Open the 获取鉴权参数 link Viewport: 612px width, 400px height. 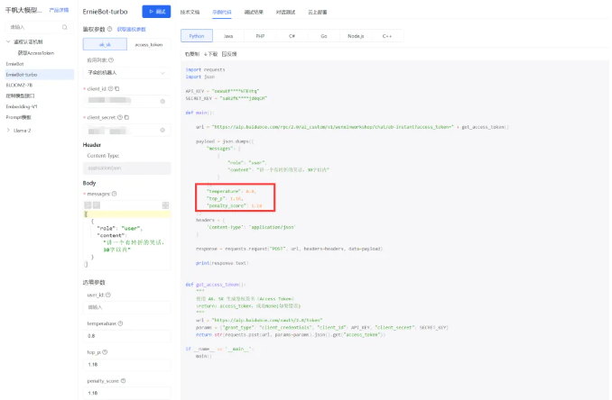coord(131,29)
